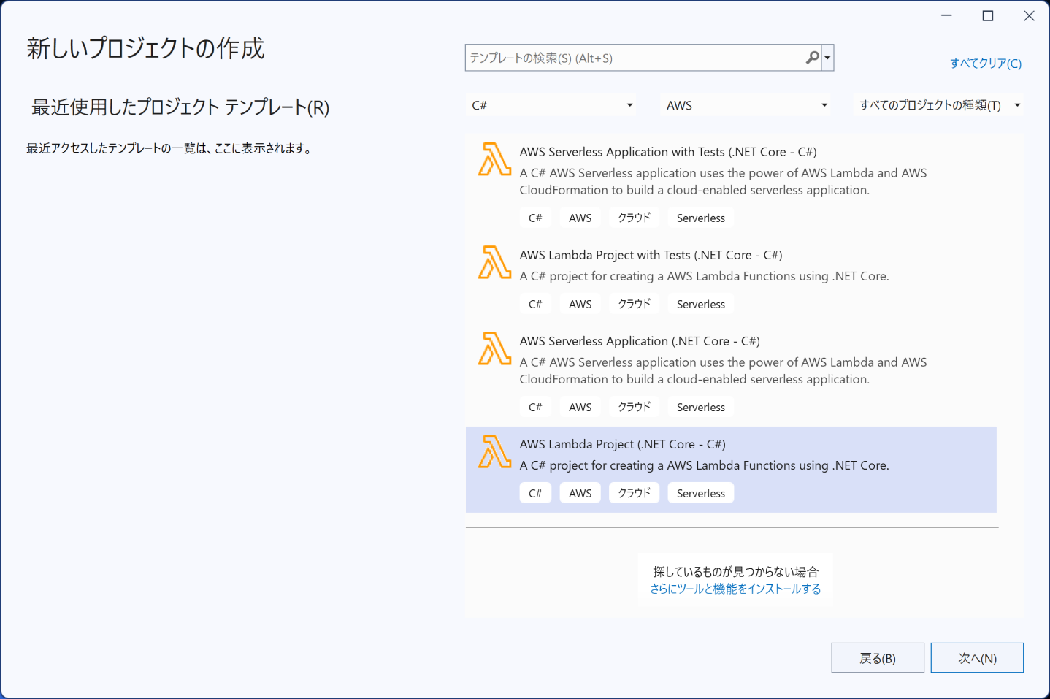Select AWS Lambda Project (.NET Core - C#) title
1050x699 pixels.
(622, 444)
